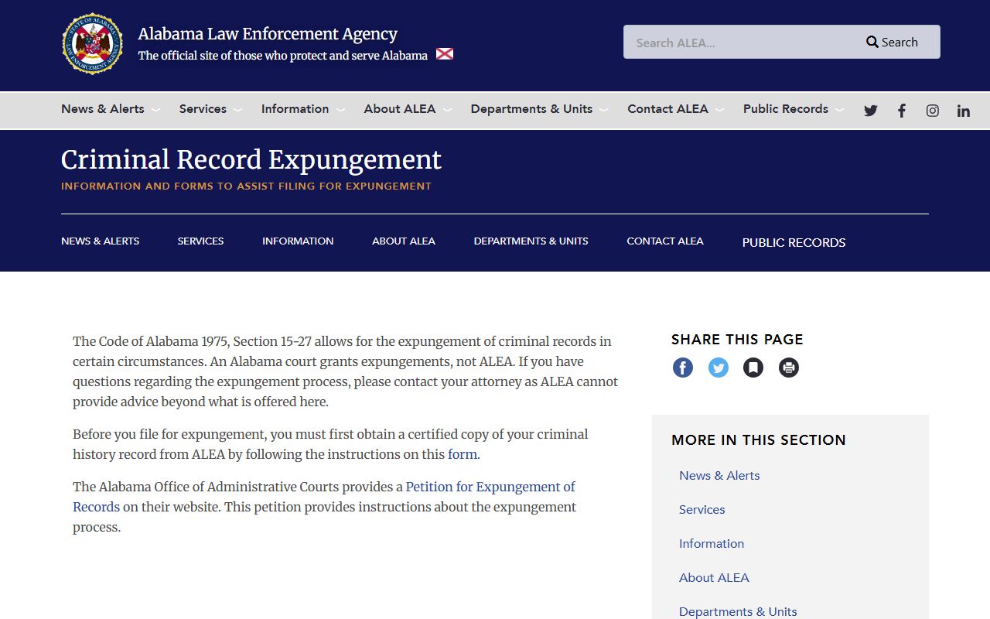Screen dimensions: 990x619
Task: Select SERVICES in blue section menu
Action: 201,241
